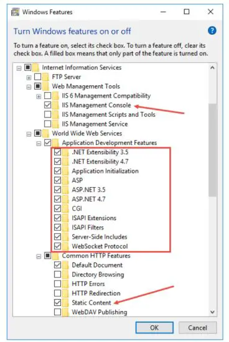The height and width of the screenshot is (342, 229).
Task: Toggle Common HTTP Features checkbox
Action: tap(47, 256)
